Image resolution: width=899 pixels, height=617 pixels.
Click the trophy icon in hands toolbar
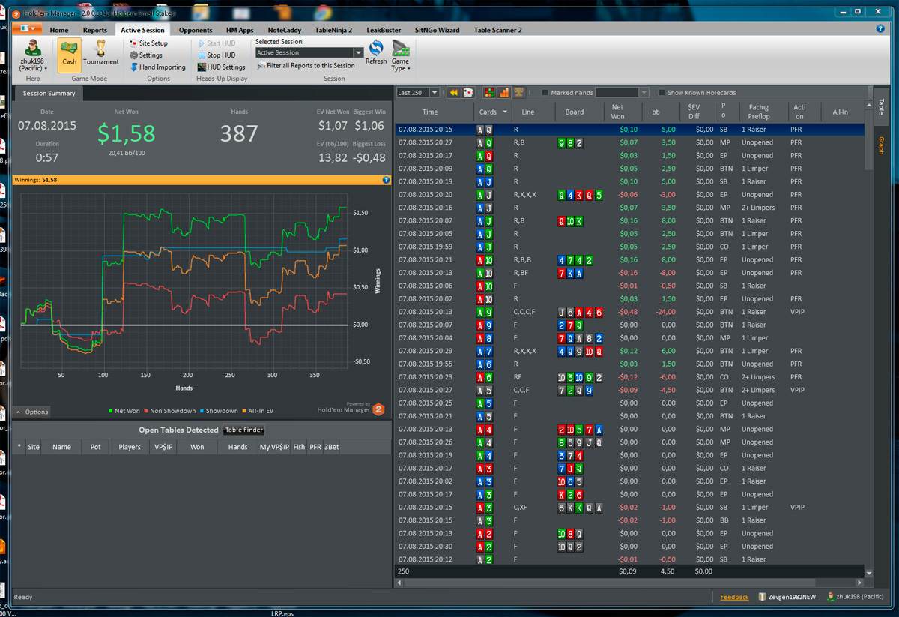click(x=518, y=93)
